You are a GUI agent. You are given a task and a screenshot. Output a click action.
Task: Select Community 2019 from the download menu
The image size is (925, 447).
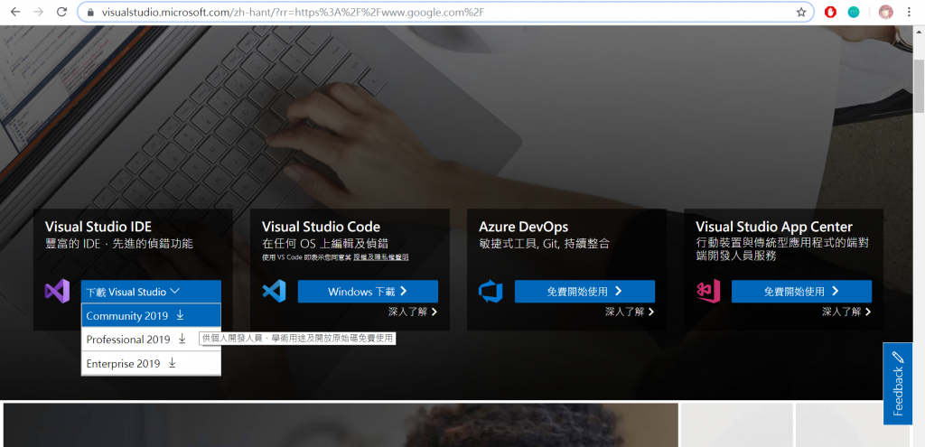click(x=151, y=315)
